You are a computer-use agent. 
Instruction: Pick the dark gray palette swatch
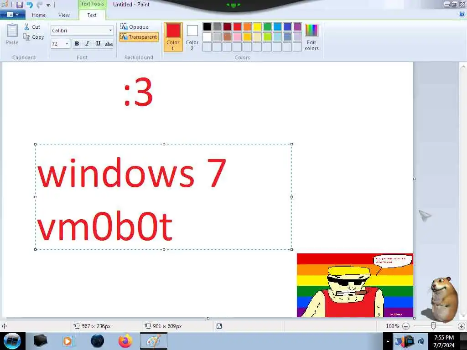coord(217,27)
